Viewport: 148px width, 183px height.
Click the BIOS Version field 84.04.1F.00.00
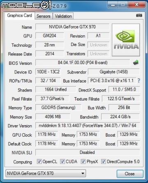pos(83,62)
